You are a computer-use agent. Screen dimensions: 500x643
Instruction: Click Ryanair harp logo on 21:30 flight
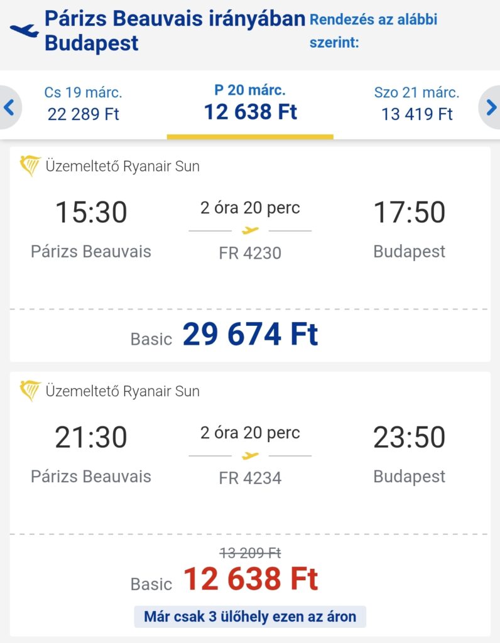coord(30,391)
